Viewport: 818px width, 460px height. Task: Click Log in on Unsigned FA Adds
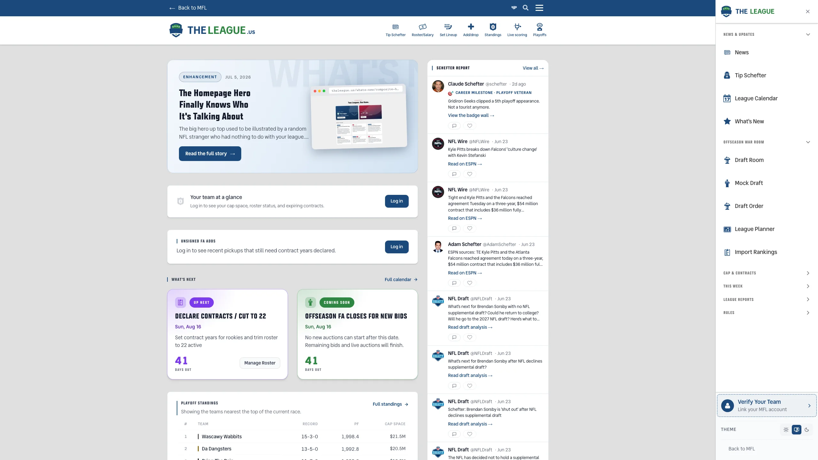(x=397, y=247)
